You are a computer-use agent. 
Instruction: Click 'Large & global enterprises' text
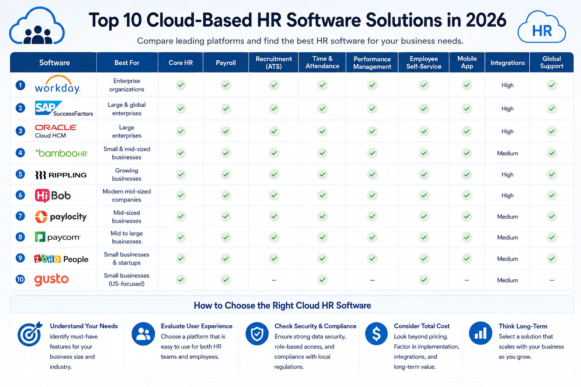pos(127,109)
